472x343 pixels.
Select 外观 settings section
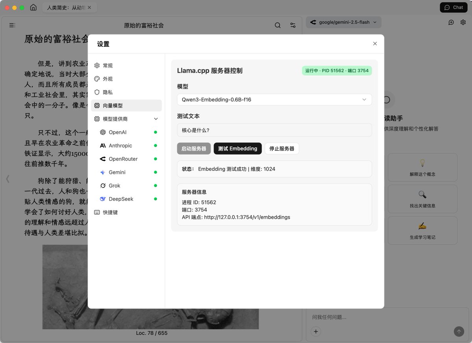coord(126,79)
